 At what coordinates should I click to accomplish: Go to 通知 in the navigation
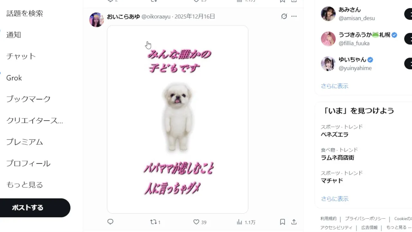pos(14,35)
